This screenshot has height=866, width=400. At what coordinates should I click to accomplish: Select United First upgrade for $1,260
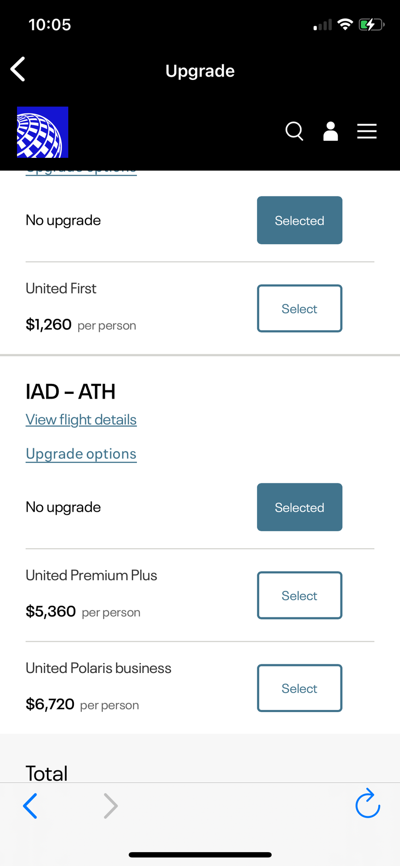click(x=300, y=309)
